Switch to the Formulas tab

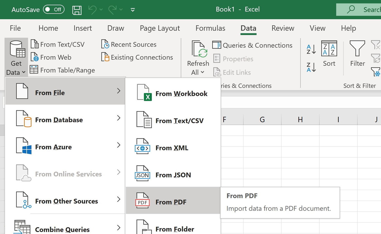[x=210, y=28]
